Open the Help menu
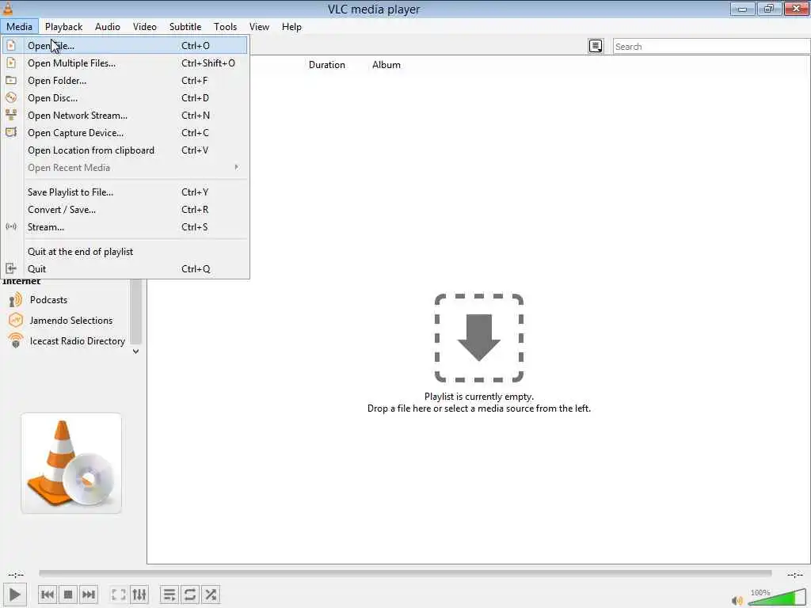The height and width of the screenshot is (608, 811). (x=291, y=27)
